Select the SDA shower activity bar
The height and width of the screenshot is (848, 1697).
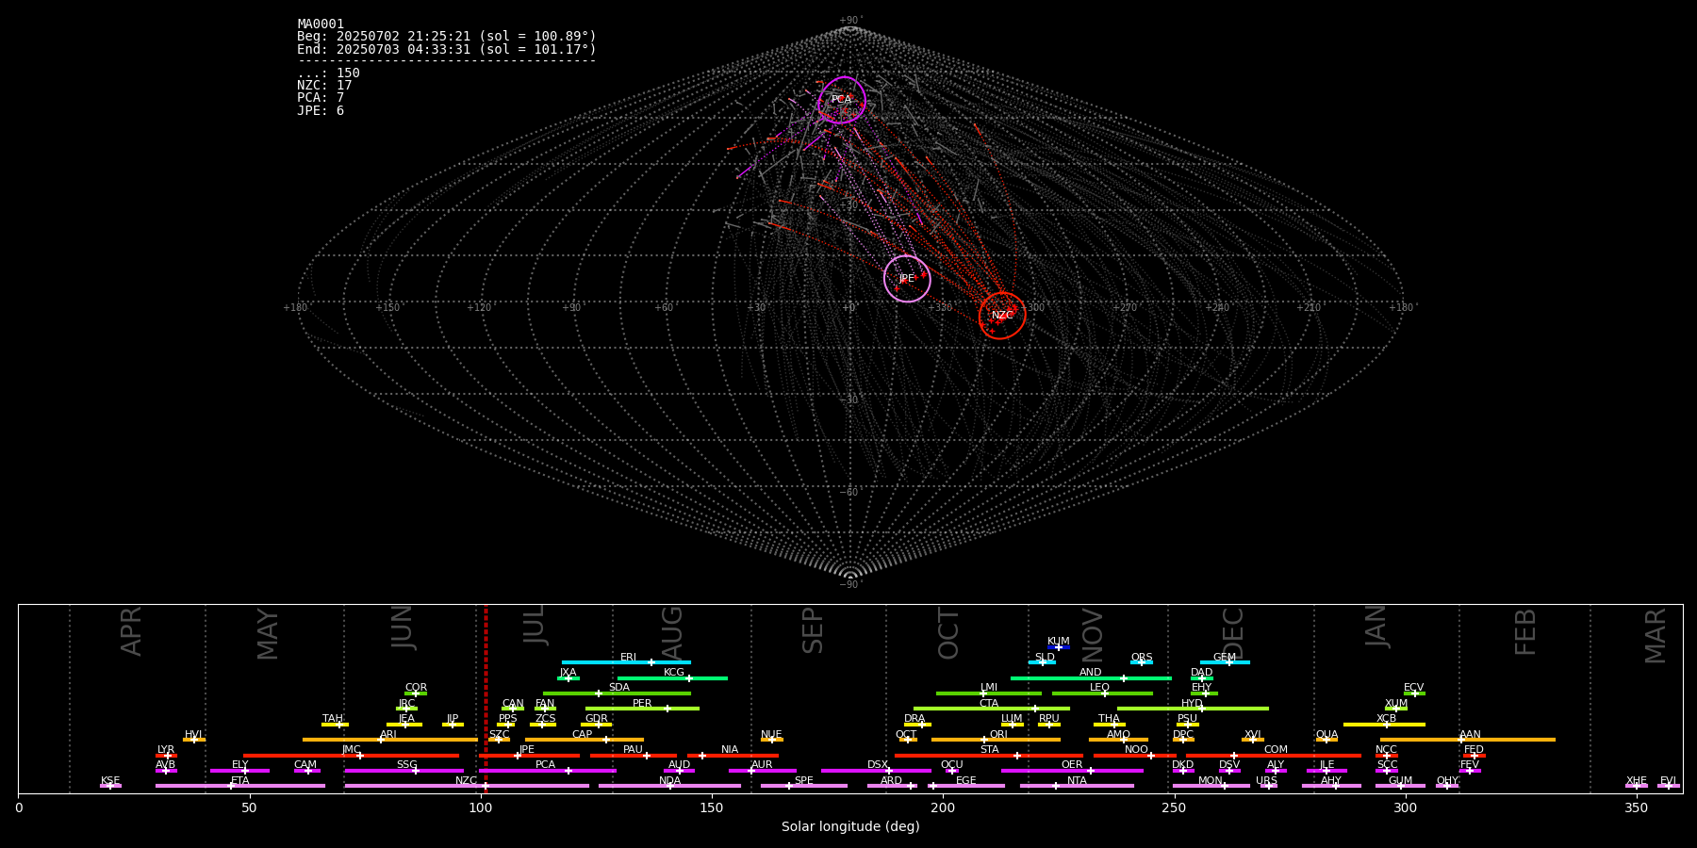coord(617,693)
